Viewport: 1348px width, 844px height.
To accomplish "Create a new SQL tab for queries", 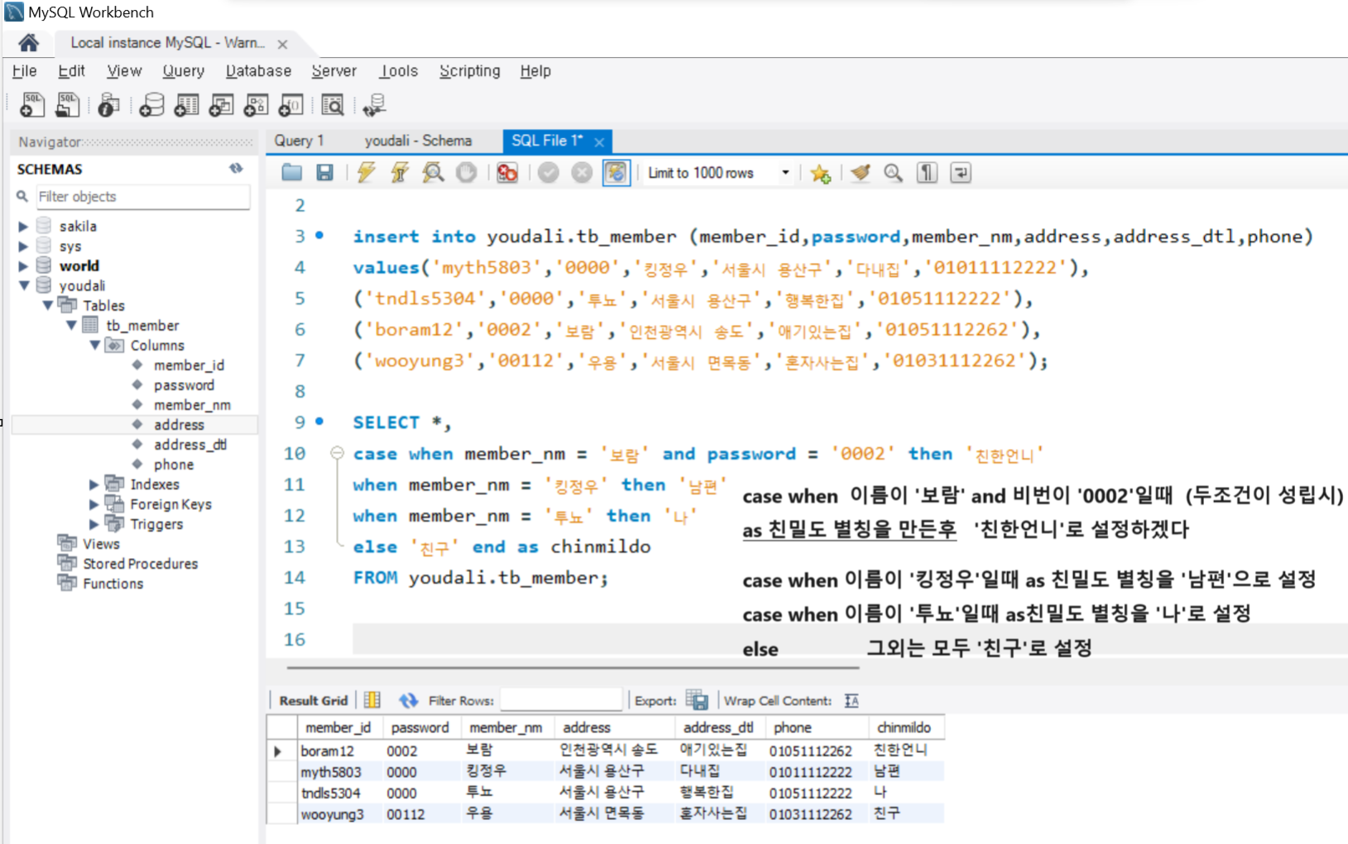I will [32, 105].
